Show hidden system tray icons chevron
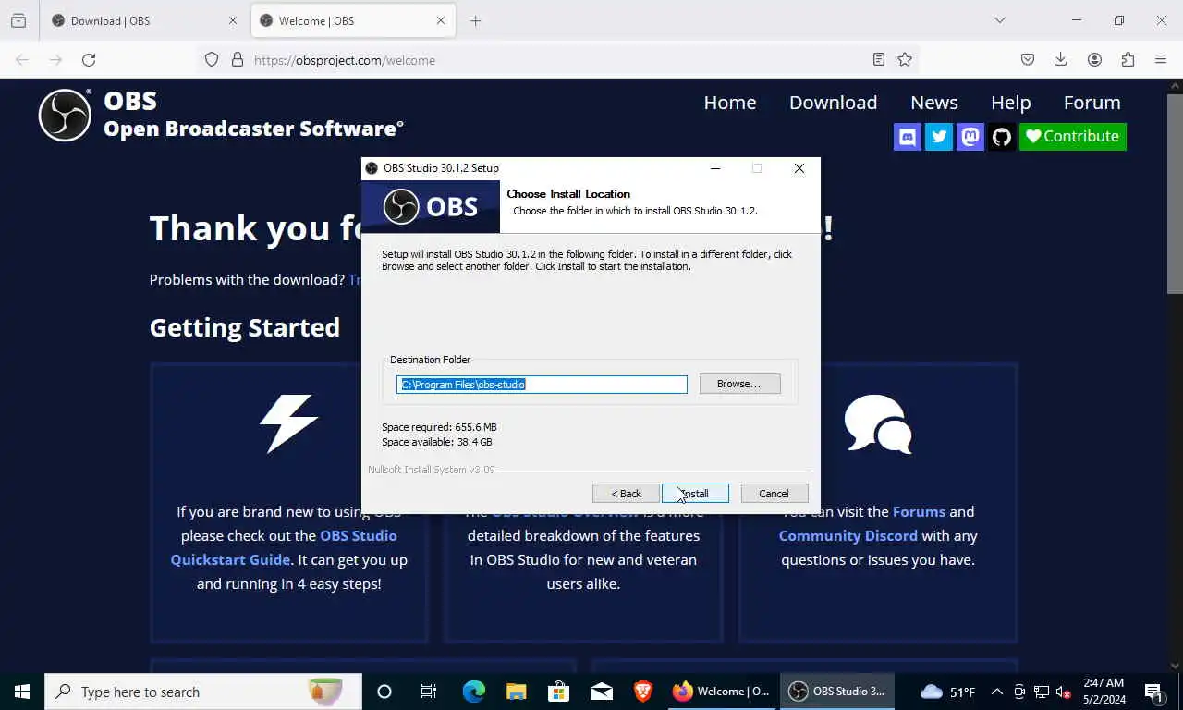This screenshot has width=1183, height=710. 996,692
